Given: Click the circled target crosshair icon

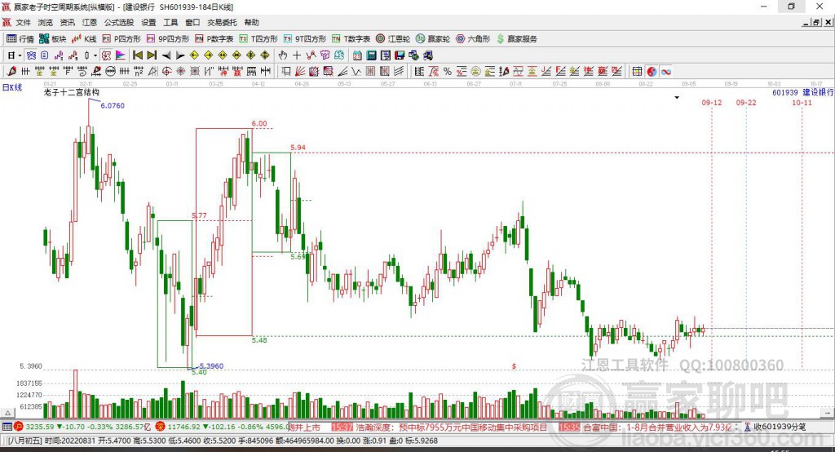Looking at the screenshot, I should [x=166, y=72].
